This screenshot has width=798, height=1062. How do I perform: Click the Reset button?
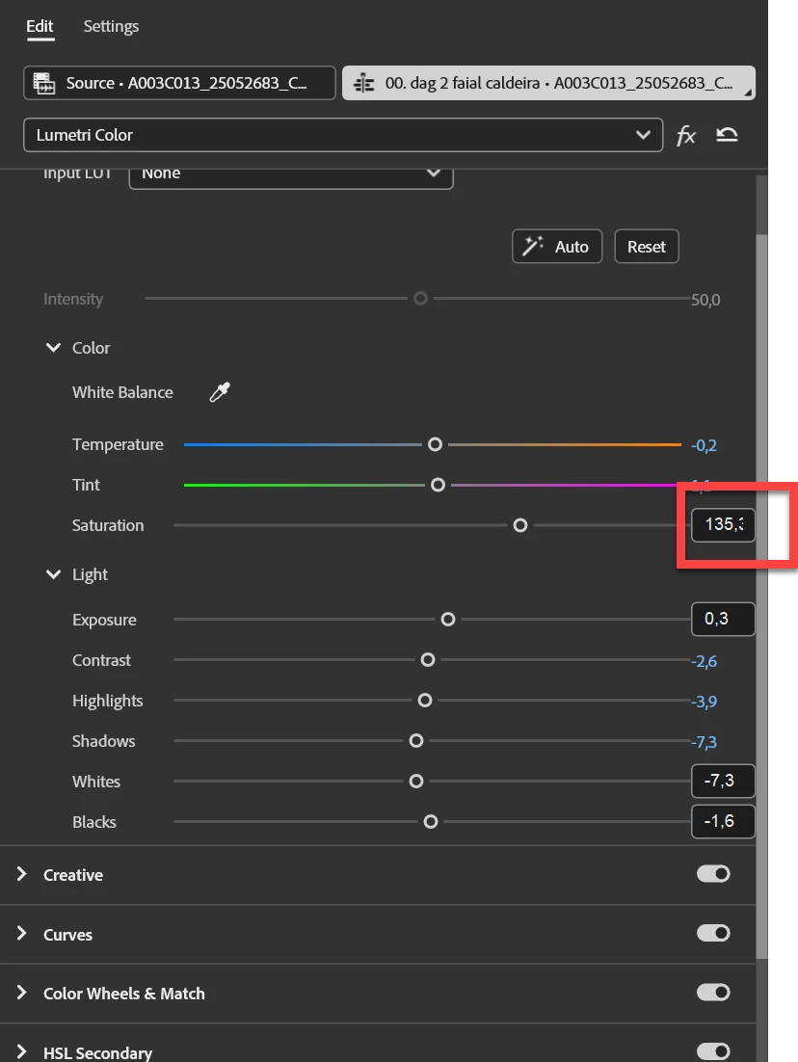647,247
